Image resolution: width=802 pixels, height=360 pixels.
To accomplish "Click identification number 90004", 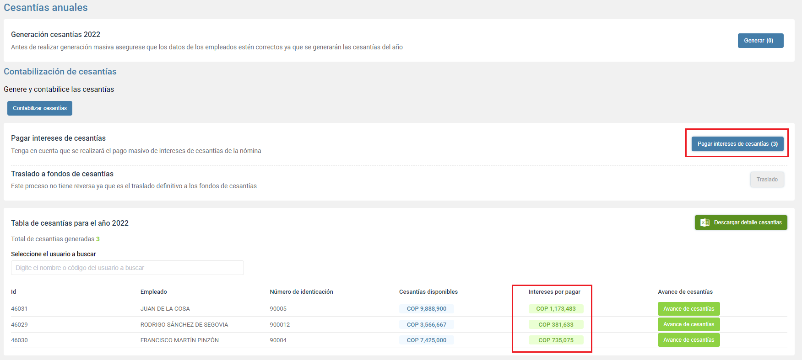I will 278,340.
